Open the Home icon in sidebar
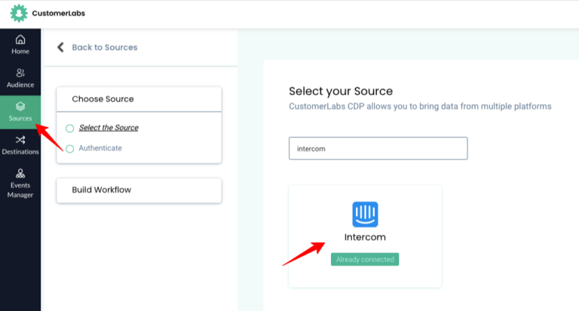The width and height of the screenshot is (579, 311). click(20, 39)
